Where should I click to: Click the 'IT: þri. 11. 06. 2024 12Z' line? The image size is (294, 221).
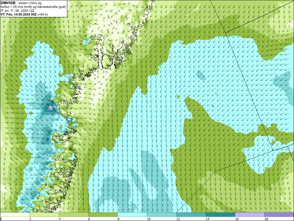click(17, 11)
